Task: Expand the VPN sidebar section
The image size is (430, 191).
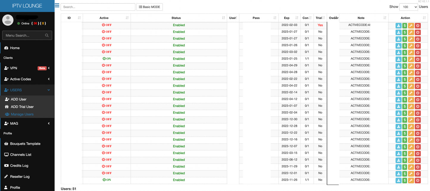Action: tap(13, 68)
